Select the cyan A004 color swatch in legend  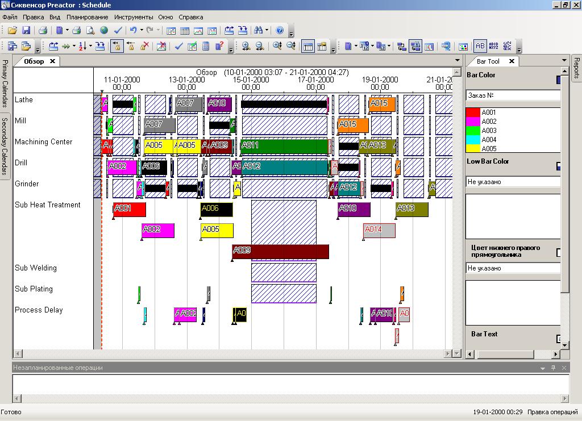[x=472, y=139]
